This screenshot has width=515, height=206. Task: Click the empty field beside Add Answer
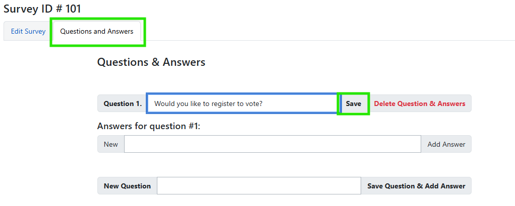pos(272,144)
